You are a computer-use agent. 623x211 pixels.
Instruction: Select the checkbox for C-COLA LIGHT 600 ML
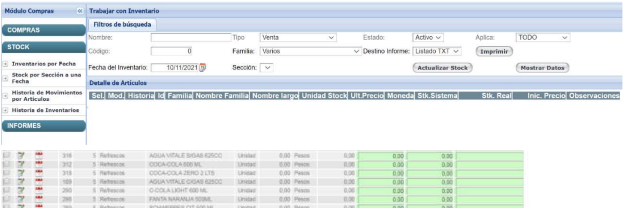click(x=6, y=190)
